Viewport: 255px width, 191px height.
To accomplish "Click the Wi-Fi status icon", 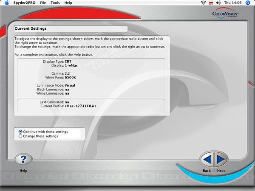I will click(203, 3).
